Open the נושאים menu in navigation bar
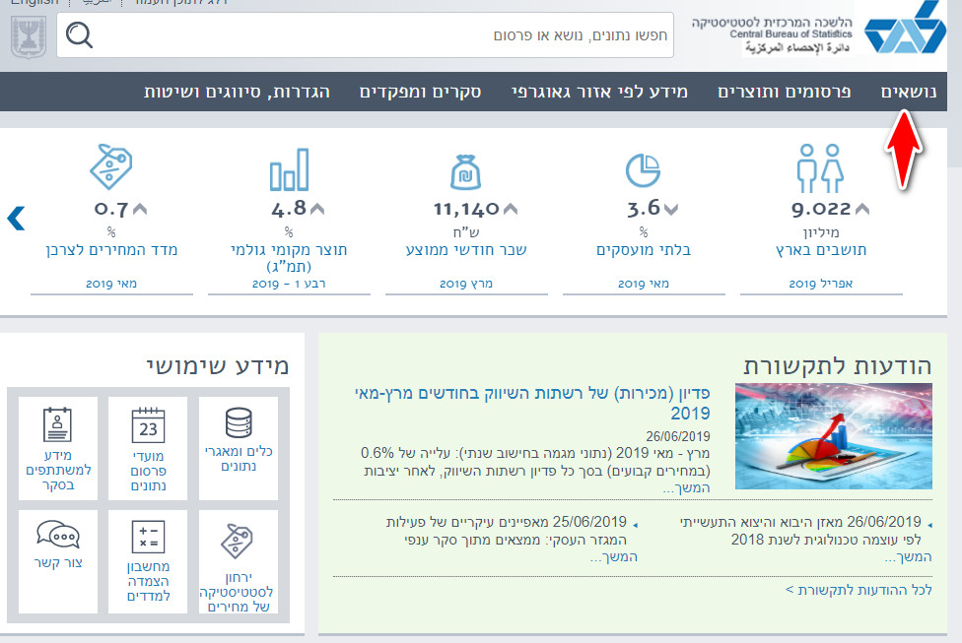 pyautogui.click(x=908, y=92)
